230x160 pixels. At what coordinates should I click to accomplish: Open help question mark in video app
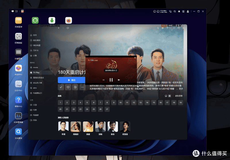[x=167, y=28]
